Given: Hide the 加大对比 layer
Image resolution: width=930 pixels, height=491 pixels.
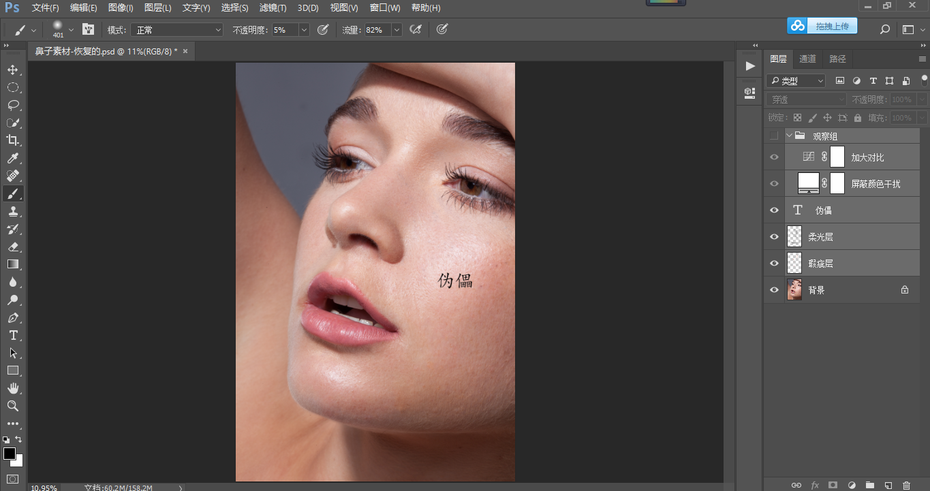Looking at the screenshot, I should [774, 157].
